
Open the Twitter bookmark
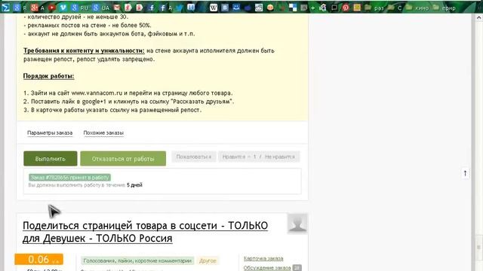pyautogui.click(x=180, y=8)
